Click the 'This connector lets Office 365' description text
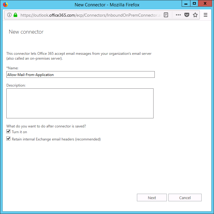 pos(79,56)
